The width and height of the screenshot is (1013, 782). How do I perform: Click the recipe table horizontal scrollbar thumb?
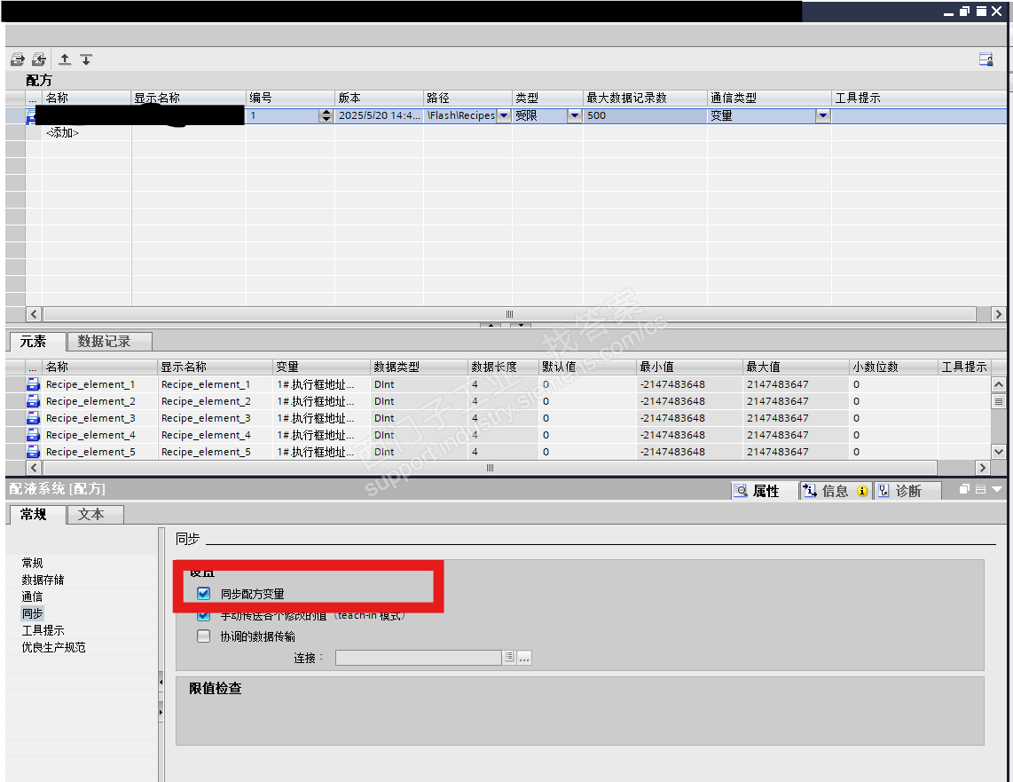[509, 314]
